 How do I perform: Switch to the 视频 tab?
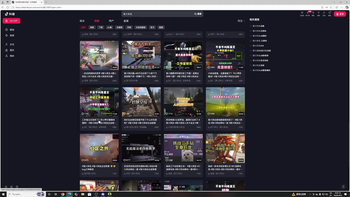97,21
